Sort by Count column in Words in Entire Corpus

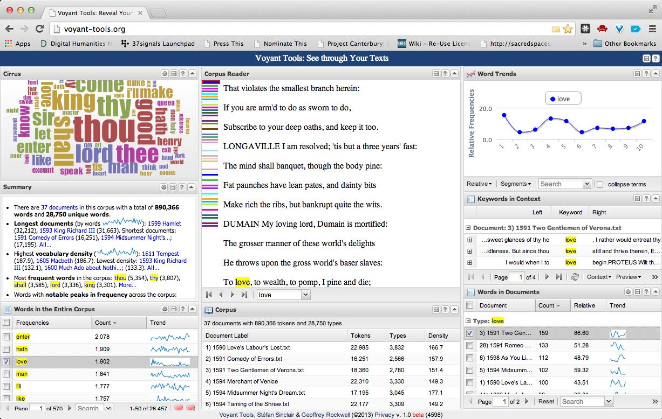pyautogui.click(x=119, y=323)
